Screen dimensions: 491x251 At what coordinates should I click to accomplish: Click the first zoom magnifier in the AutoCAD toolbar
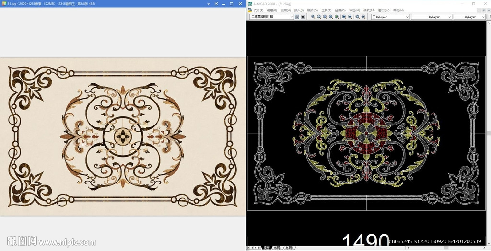coord(313,17)
